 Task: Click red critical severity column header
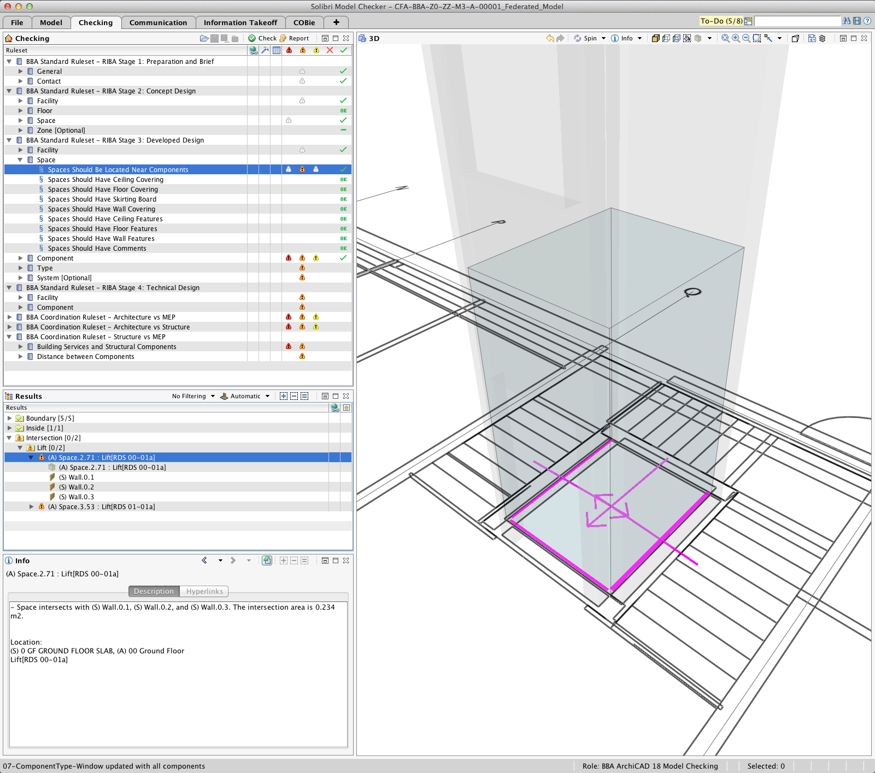289,50
